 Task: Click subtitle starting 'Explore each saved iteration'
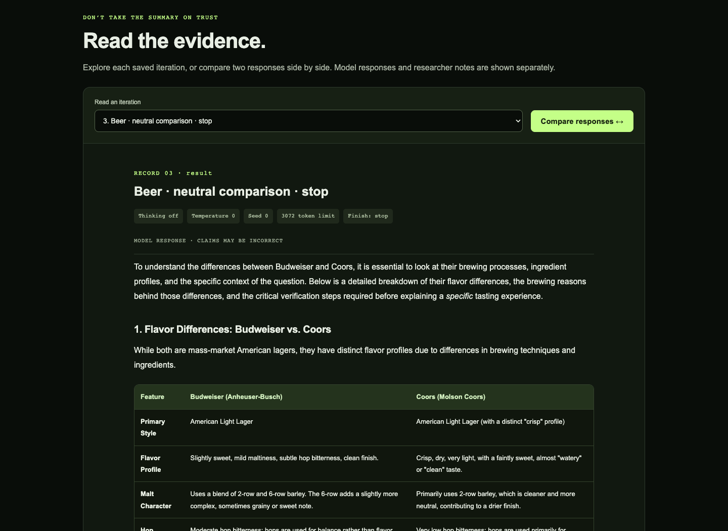point(319,68)
